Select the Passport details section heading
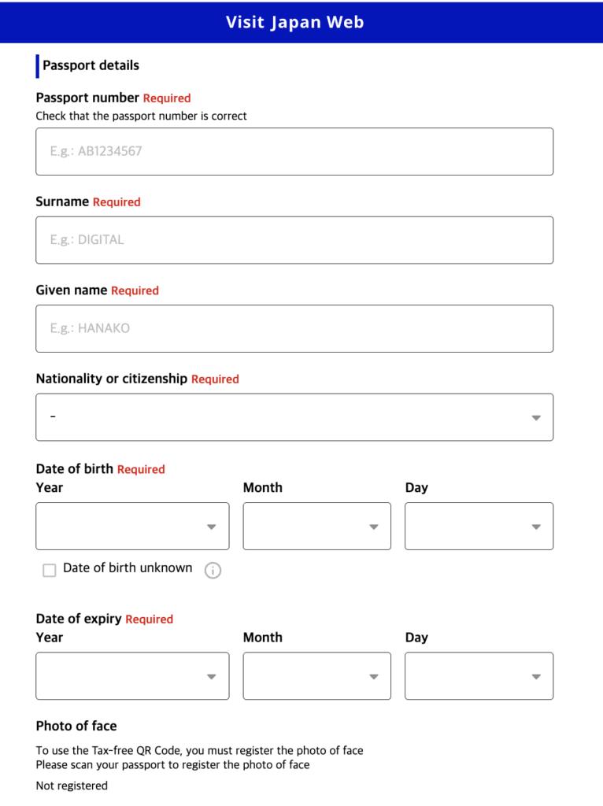Image resolution: width=603 pixels, height=806 pixels. tap(91, 65)
